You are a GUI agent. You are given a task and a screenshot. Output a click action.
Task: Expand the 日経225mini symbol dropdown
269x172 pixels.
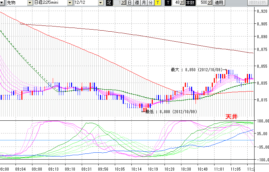click(69, 3)
